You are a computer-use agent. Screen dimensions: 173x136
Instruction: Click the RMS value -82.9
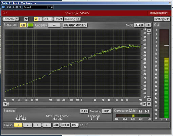coord(18,119)
